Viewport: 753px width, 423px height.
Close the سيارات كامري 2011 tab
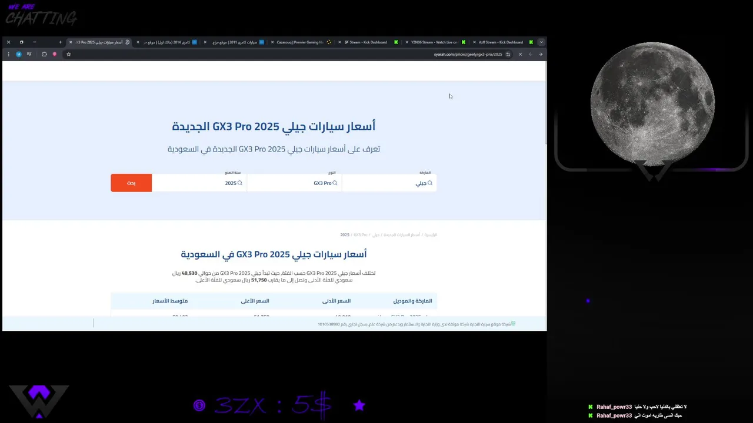tap(205, 42)
